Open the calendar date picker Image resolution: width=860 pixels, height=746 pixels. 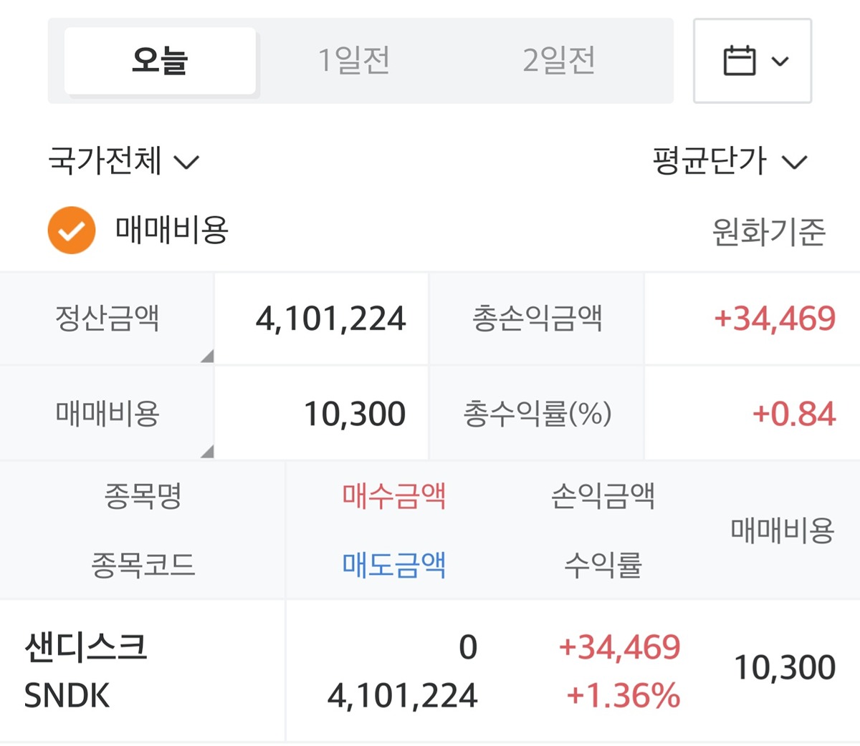click(740, 61)
